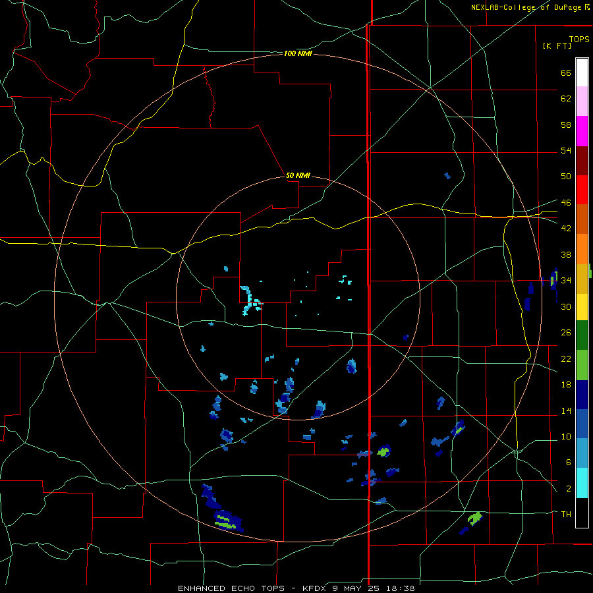Pick the gold 38 kft legend swatch
The image size is (593, 593).
pos(582,279)
